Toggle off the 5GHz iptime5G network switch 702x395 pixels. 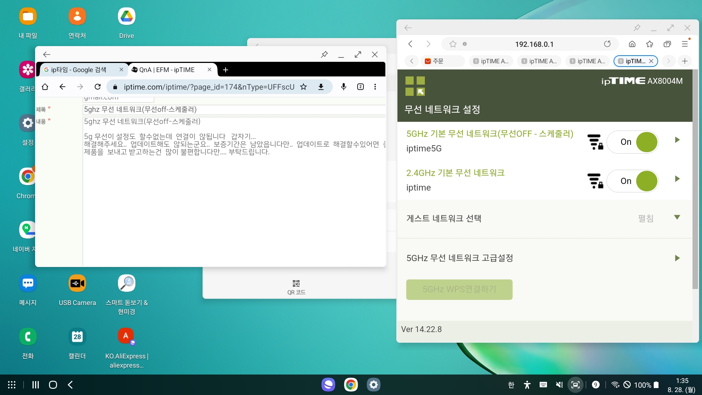(x=633, y=142)
